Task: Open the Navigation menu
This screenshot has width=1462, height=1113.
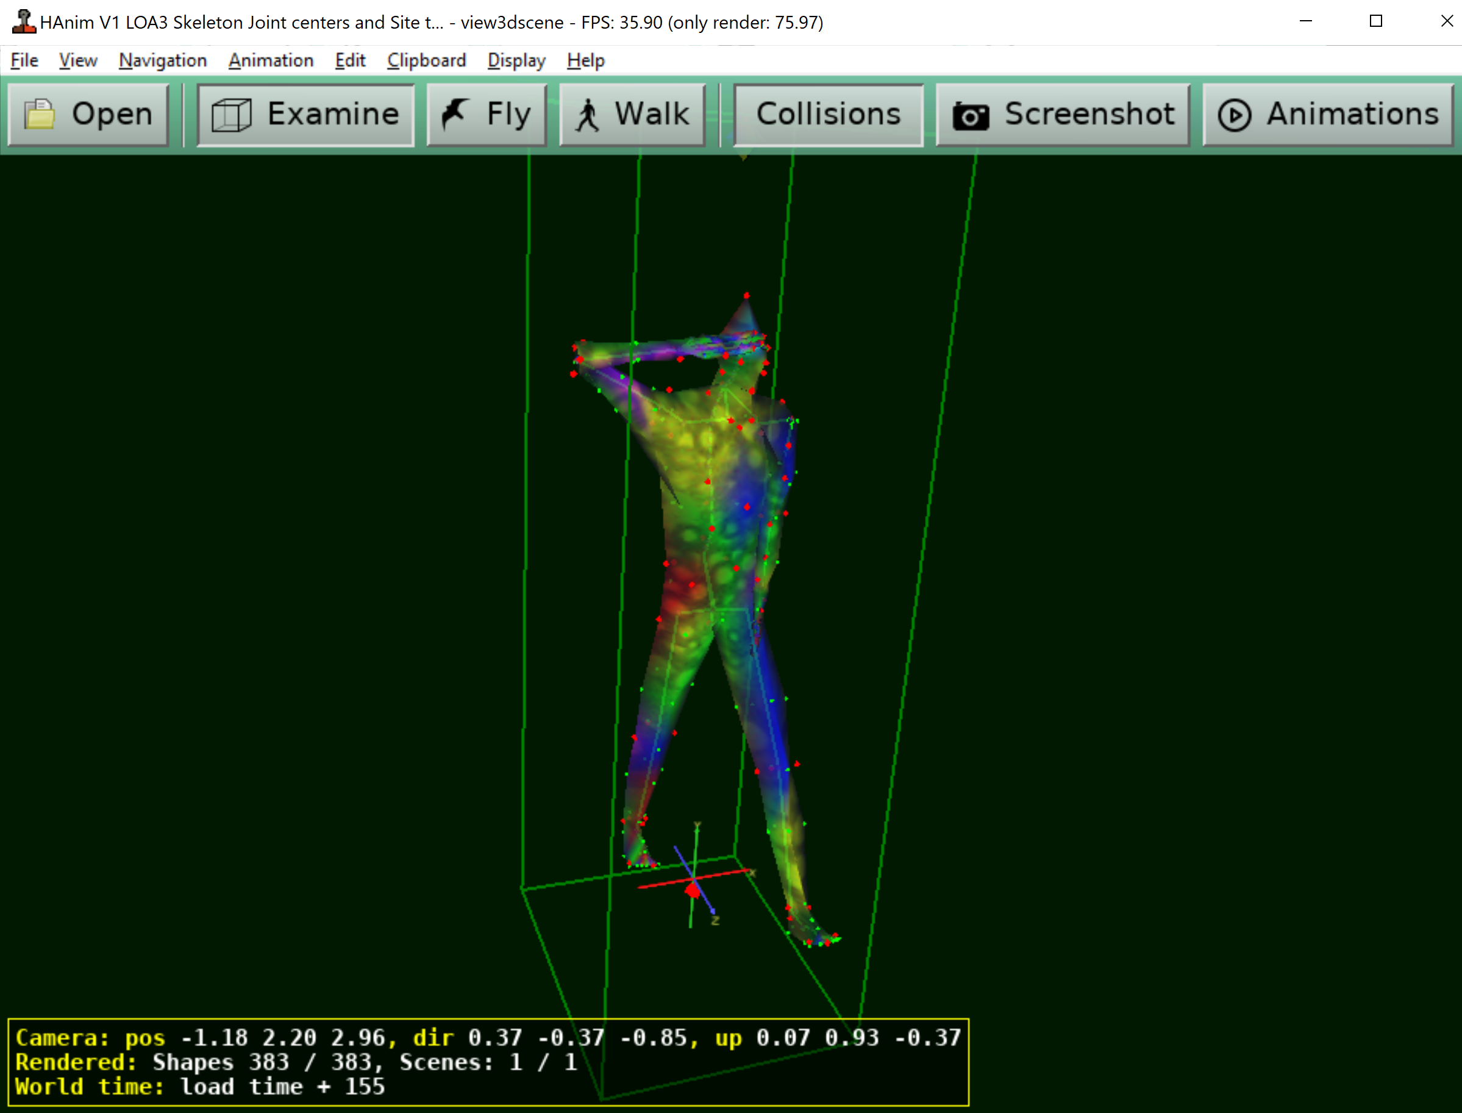Action: (162, 60)
